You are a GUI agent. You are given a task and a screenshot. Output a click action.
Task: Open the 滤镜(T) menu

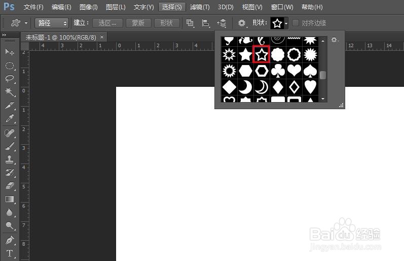(200, 7)
